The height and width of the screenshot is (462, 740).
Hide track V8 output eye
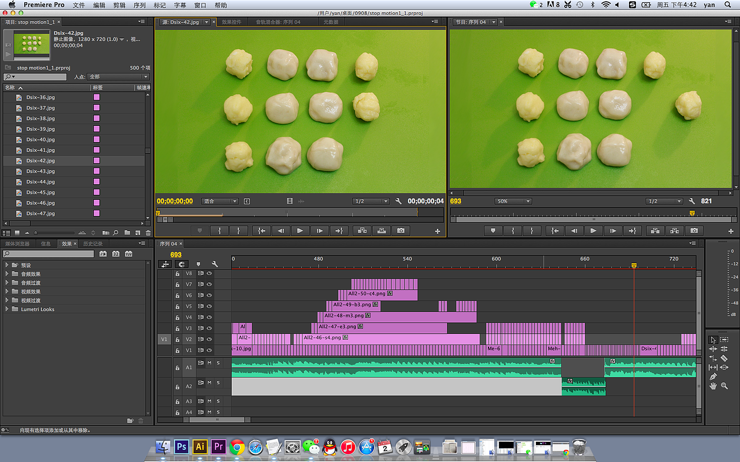(x=209, y=273)
